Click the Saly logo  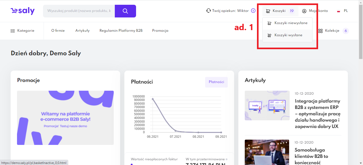tap(23, 11)
